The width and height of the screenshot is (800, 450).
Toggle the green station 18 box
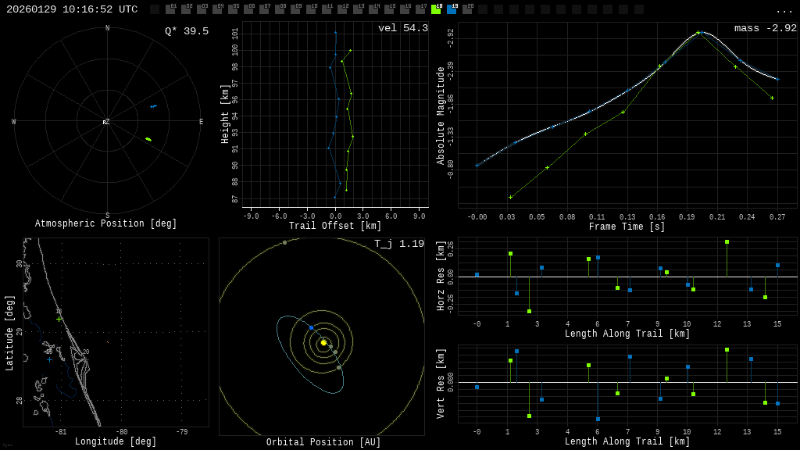pyautogui.click(x=436, y=9)
